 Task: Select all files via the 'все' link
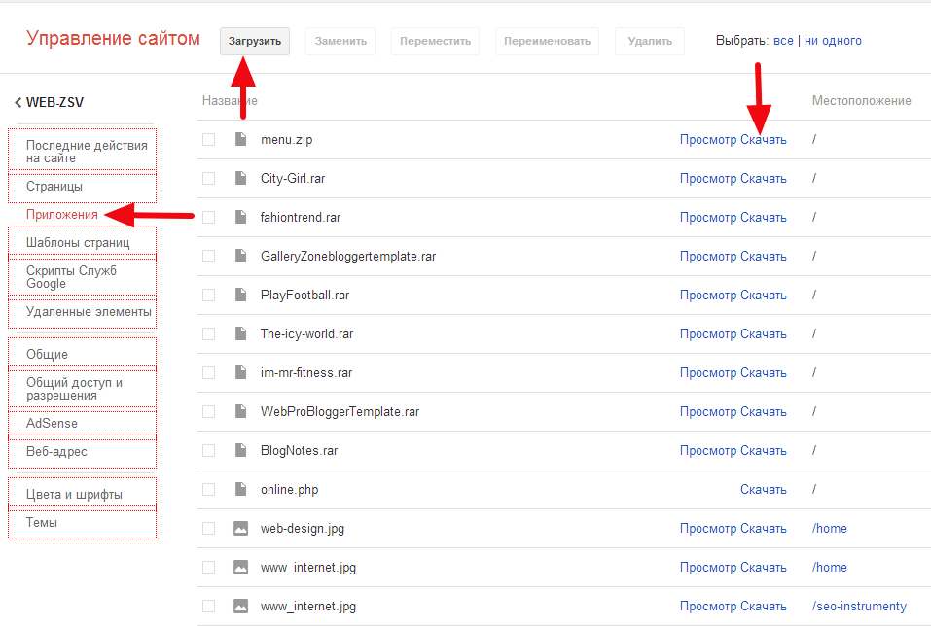coord(783,41)
